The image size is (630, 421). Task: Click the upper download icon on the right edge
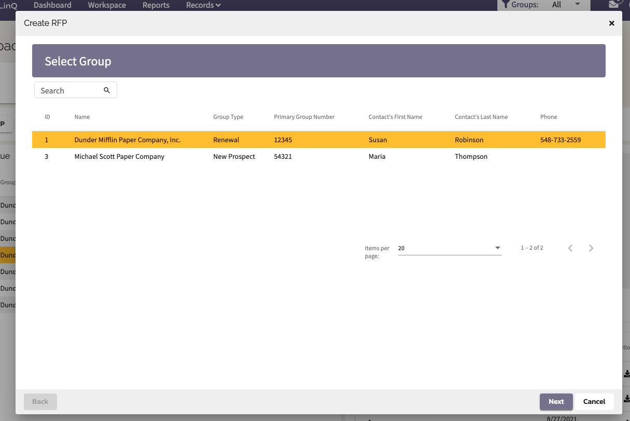click(x=626, y=373)
